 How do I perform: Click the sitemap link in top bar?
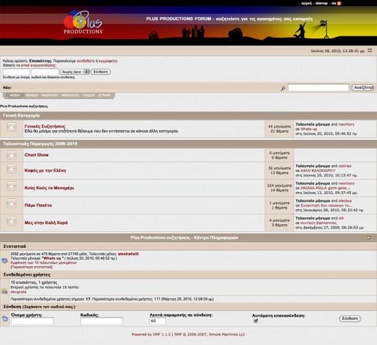tap(321, 3)
